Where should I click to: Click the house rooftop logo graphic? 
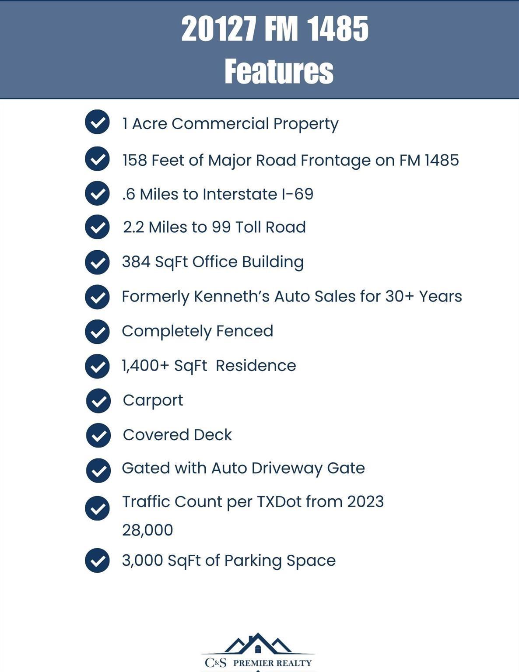258,644
